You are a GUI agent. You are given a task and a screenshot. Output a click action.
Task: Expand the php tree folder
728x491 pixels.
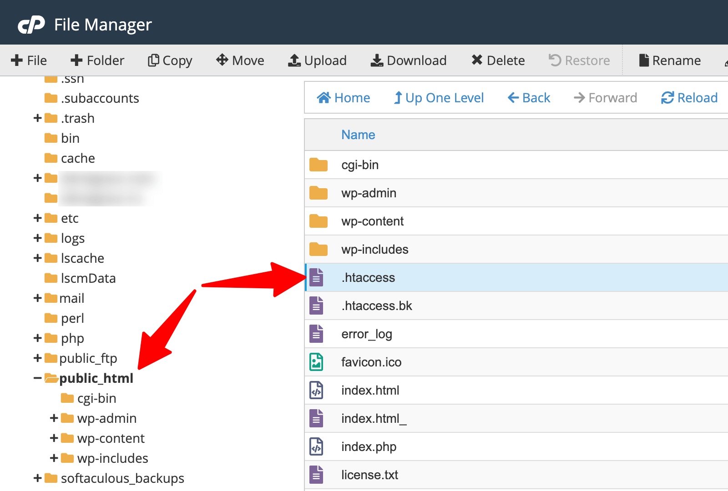tap(38, 338)
